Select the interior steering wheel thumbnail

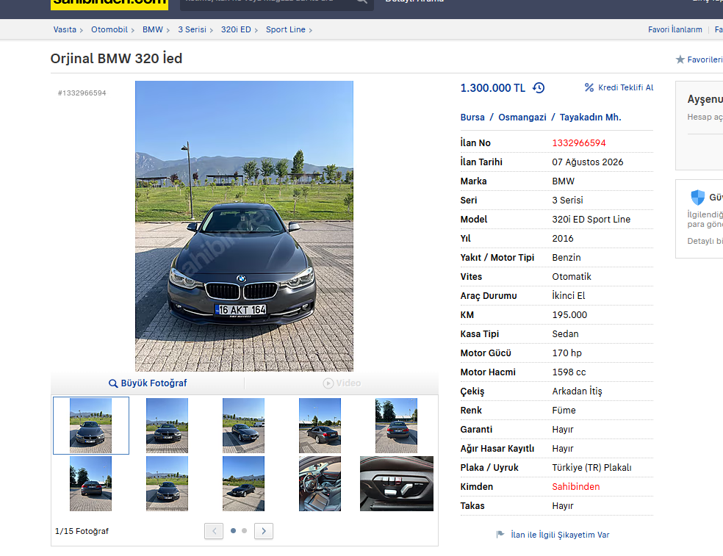320,483
